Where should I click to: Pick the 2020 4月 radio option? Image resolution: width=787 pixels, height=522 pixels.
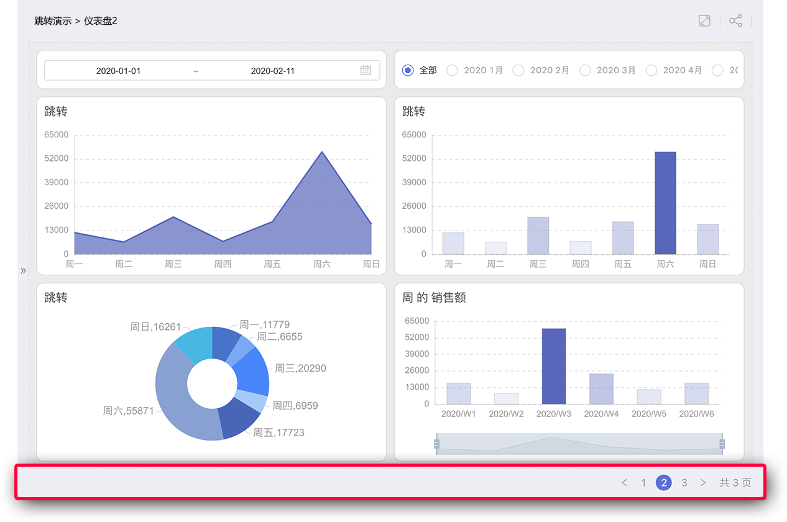pos(651,70)
